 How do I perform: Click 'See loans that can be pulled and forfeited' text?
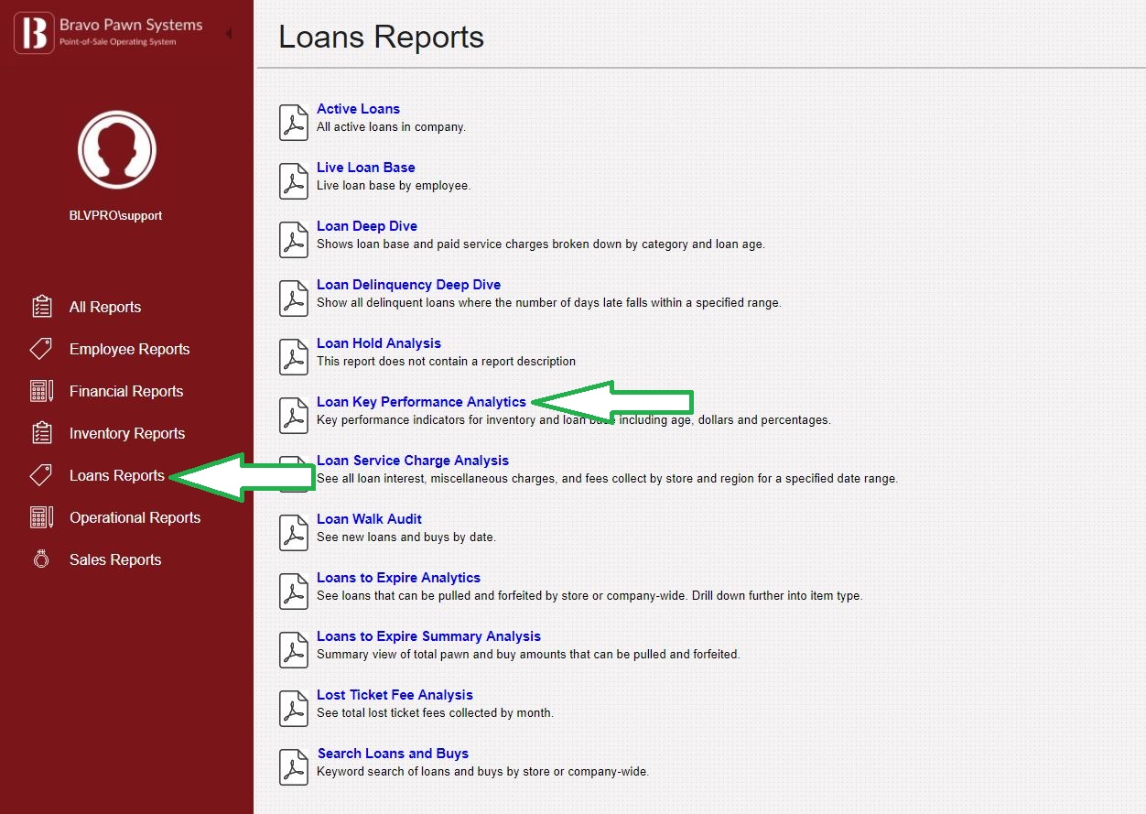click(x=589, y=596)
